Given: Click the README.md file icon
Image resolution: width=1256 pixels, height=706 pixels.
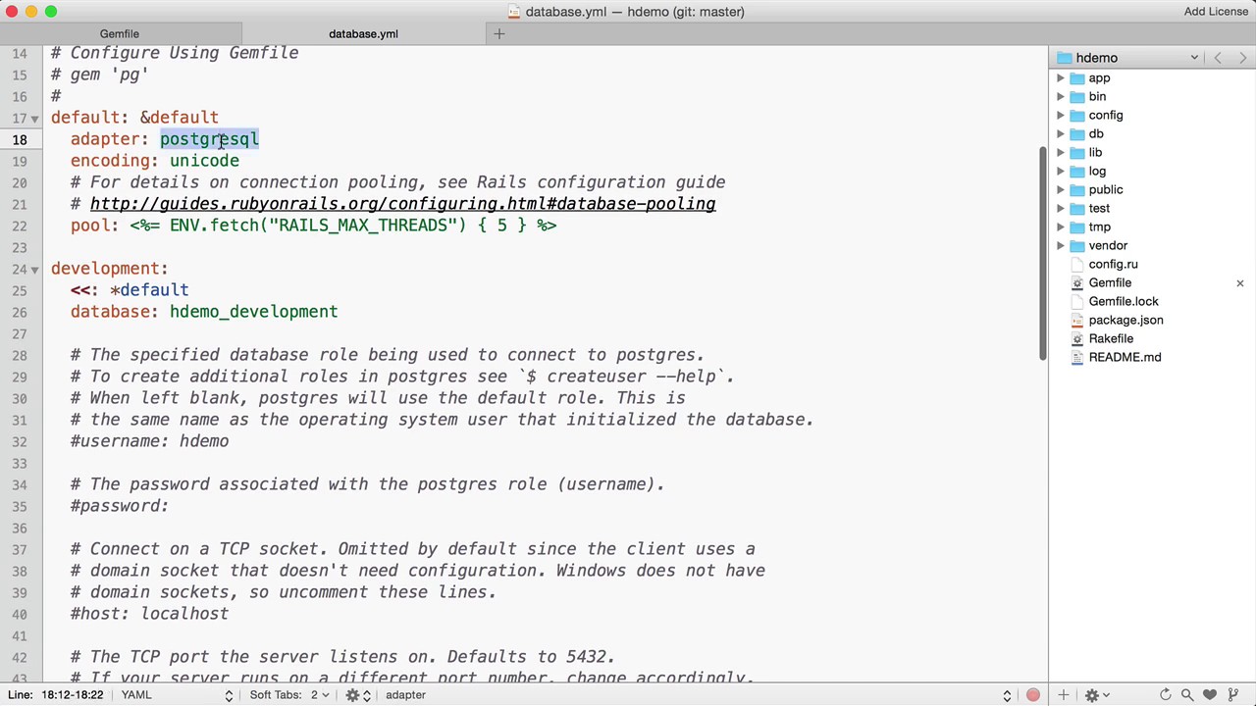Looking at the screenshot, I should 1077,358.
